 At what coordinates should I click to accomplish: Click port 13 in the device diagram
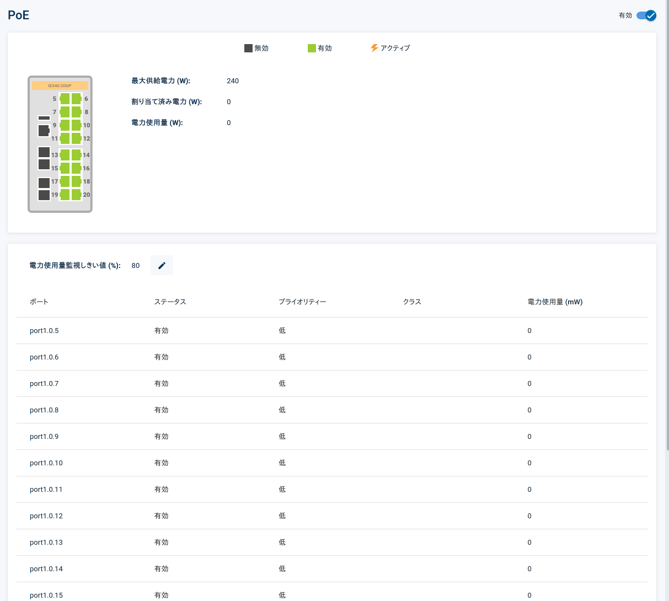65,155
